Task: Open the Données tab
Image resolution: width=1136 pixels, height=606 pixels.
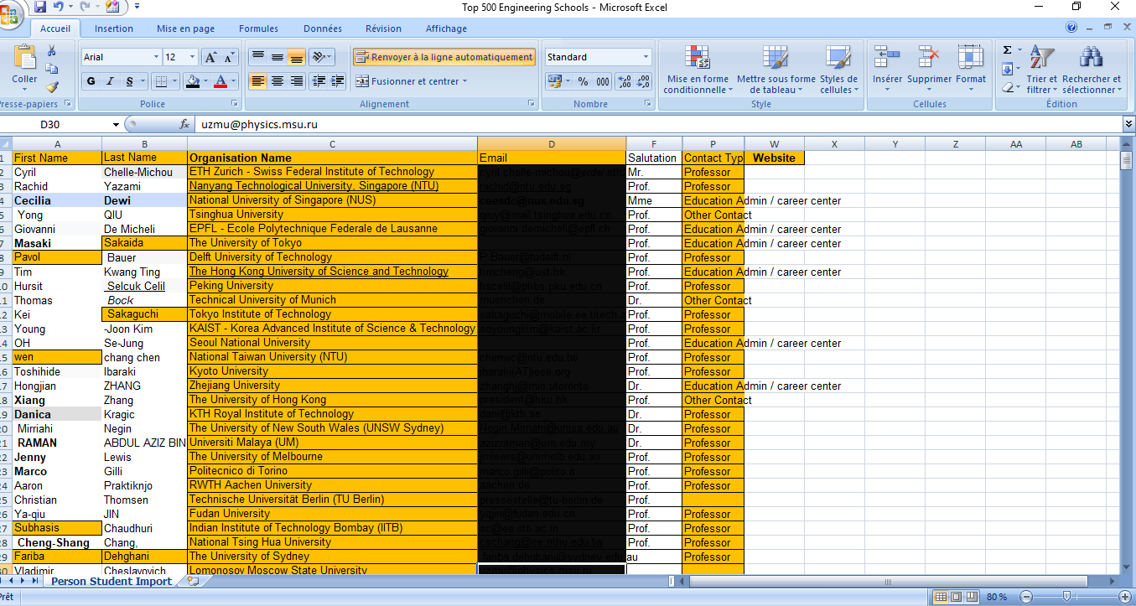Action: (323, 28)
